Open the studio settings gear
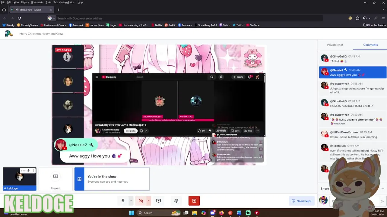387x217 pixels. click(x=176, y=201)
